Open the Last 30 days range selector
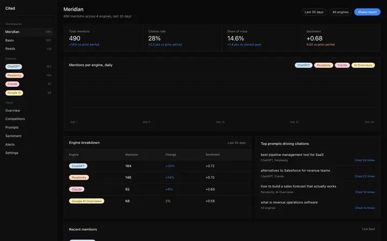 coord(314,12)
